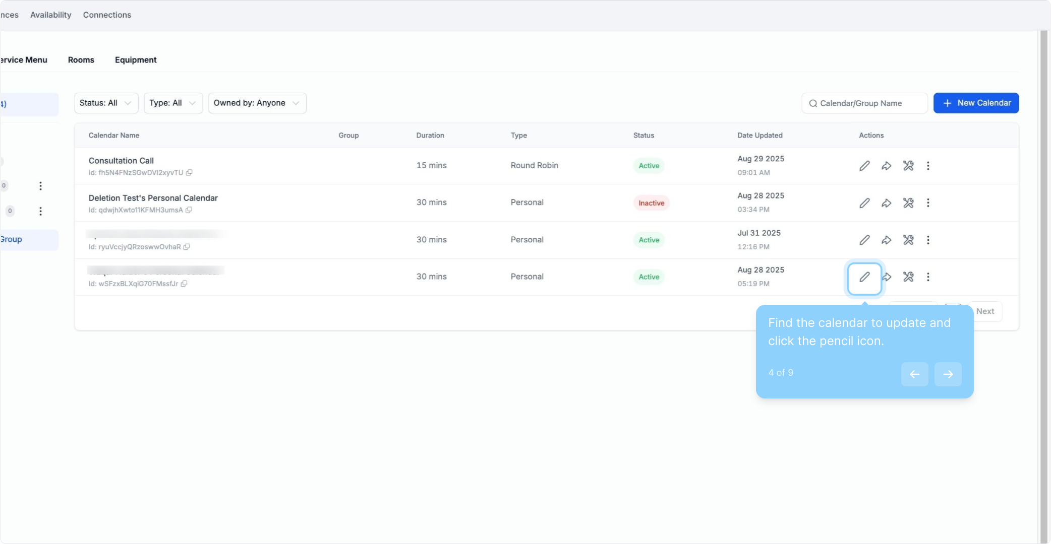This screenshot has height=544, width=1051.
Task: Switch to Rooms tab
Action: (x=81, y=60)
